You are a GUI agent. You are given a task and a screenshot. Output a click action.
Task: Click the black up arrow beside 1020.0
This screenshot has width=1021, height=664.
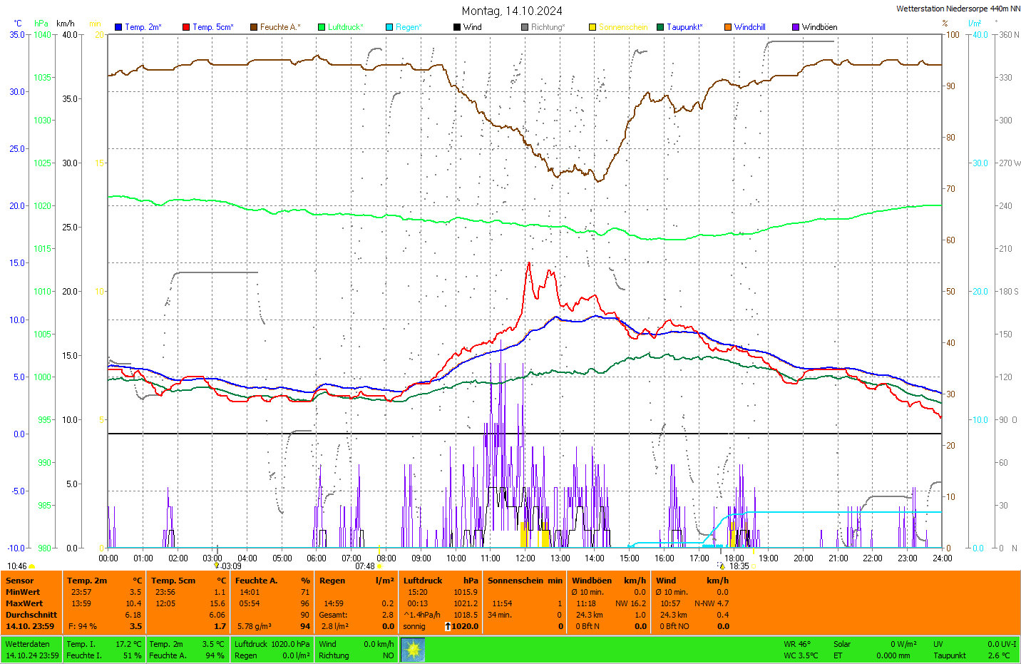coord(448,626)
